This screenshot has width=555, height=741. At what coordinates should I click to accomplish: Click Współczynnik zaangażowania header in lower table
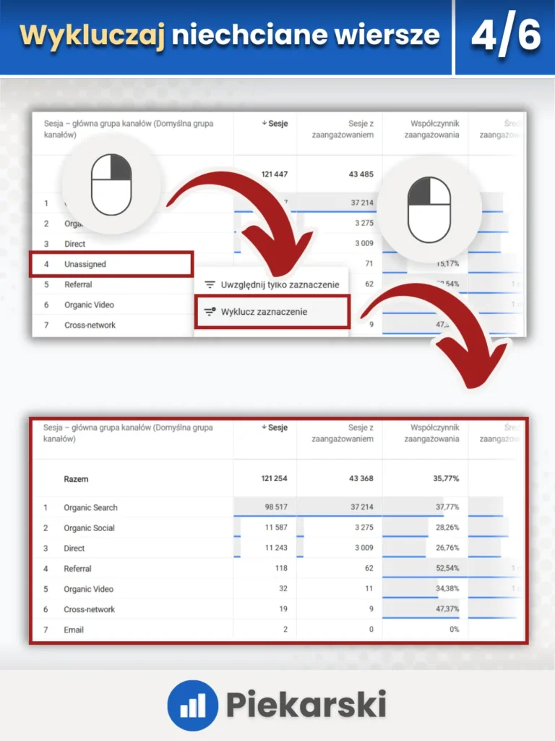(432, 433)
